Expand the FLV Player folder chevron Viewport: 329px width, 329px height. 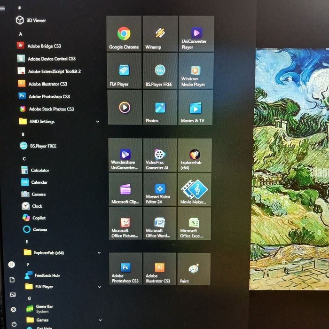pyautogui.click(x=100, y=287)
